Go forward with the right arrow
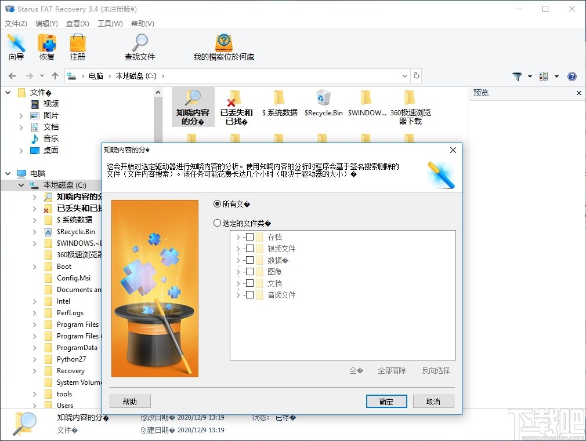Viewport: 586px width, 441px height. click(x=30, y=76)
